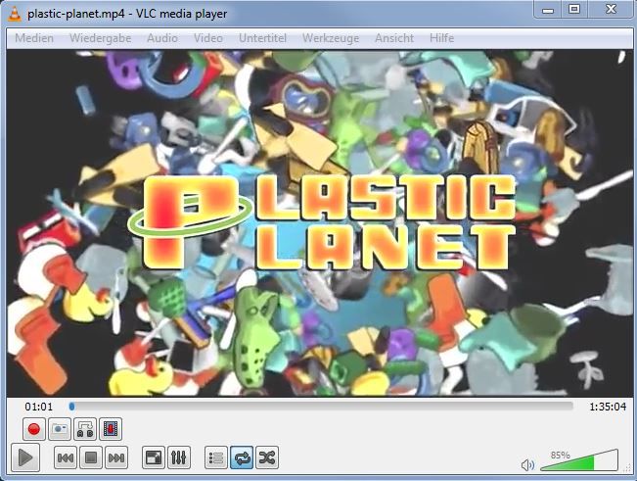
Task: Maximize the VLC window
Action: [x=574, y=10]
